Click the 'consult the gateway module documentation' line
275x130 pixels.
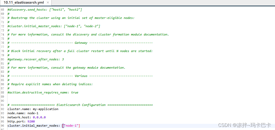click(66, 68)
